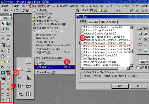Uncheck Microsoft Windows Common Controls 6.0

[x=82, y=43]
